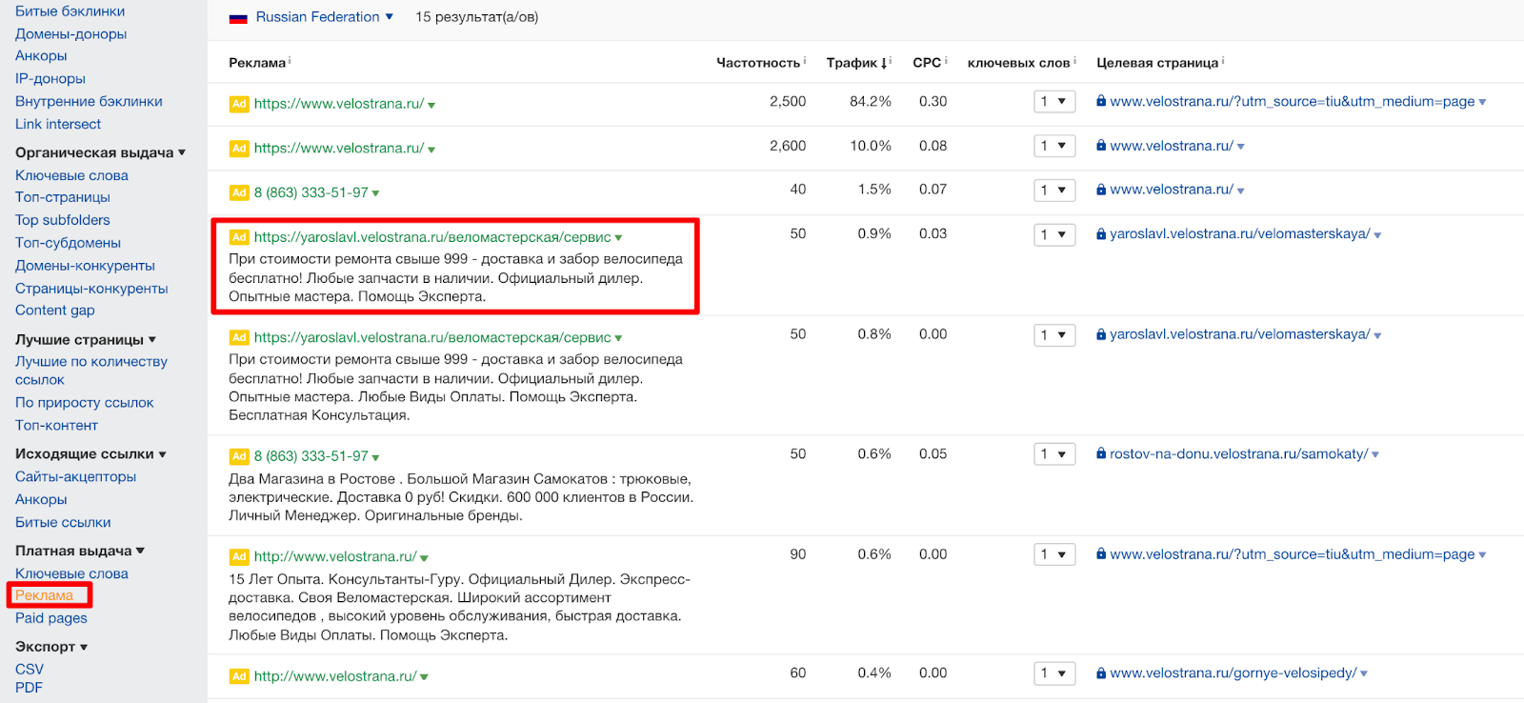Click the Ad badge of the first velostrana.ru ad
The height and width of the screenshot is (703, 1524).
(x=239, y=104)
